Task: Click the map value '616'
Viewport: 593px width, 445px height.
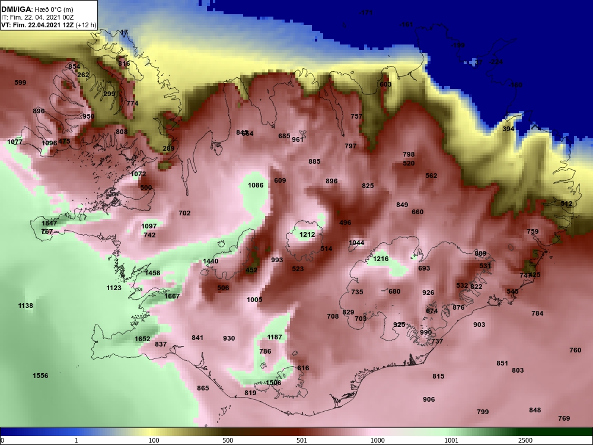Action: coord(303,368)
